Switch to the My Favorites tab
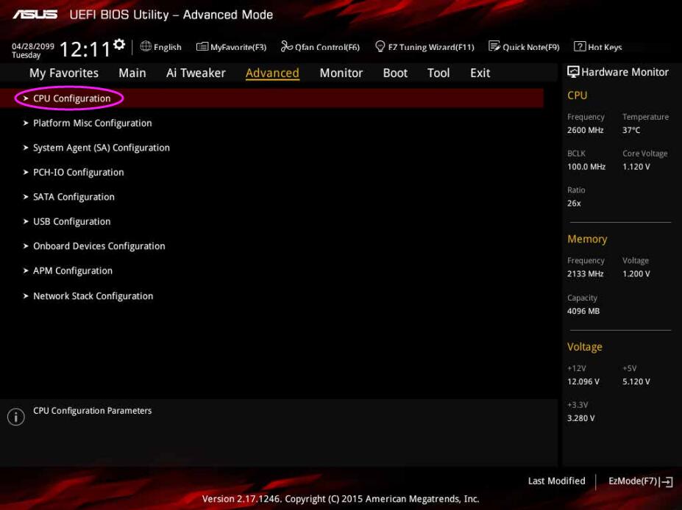Screen dimensions: 682x510 [x=64, y=73]
